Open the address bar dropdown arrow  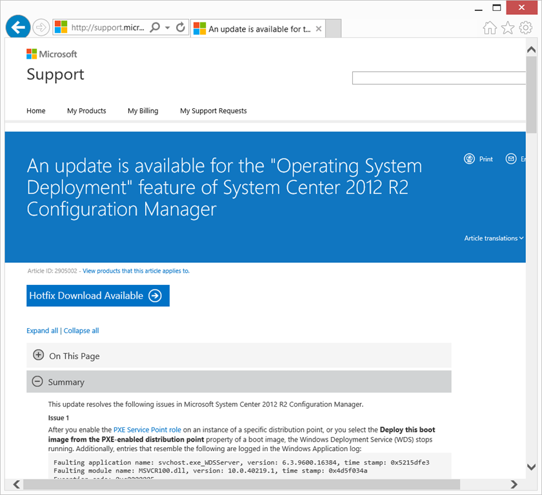coord(168,28)
